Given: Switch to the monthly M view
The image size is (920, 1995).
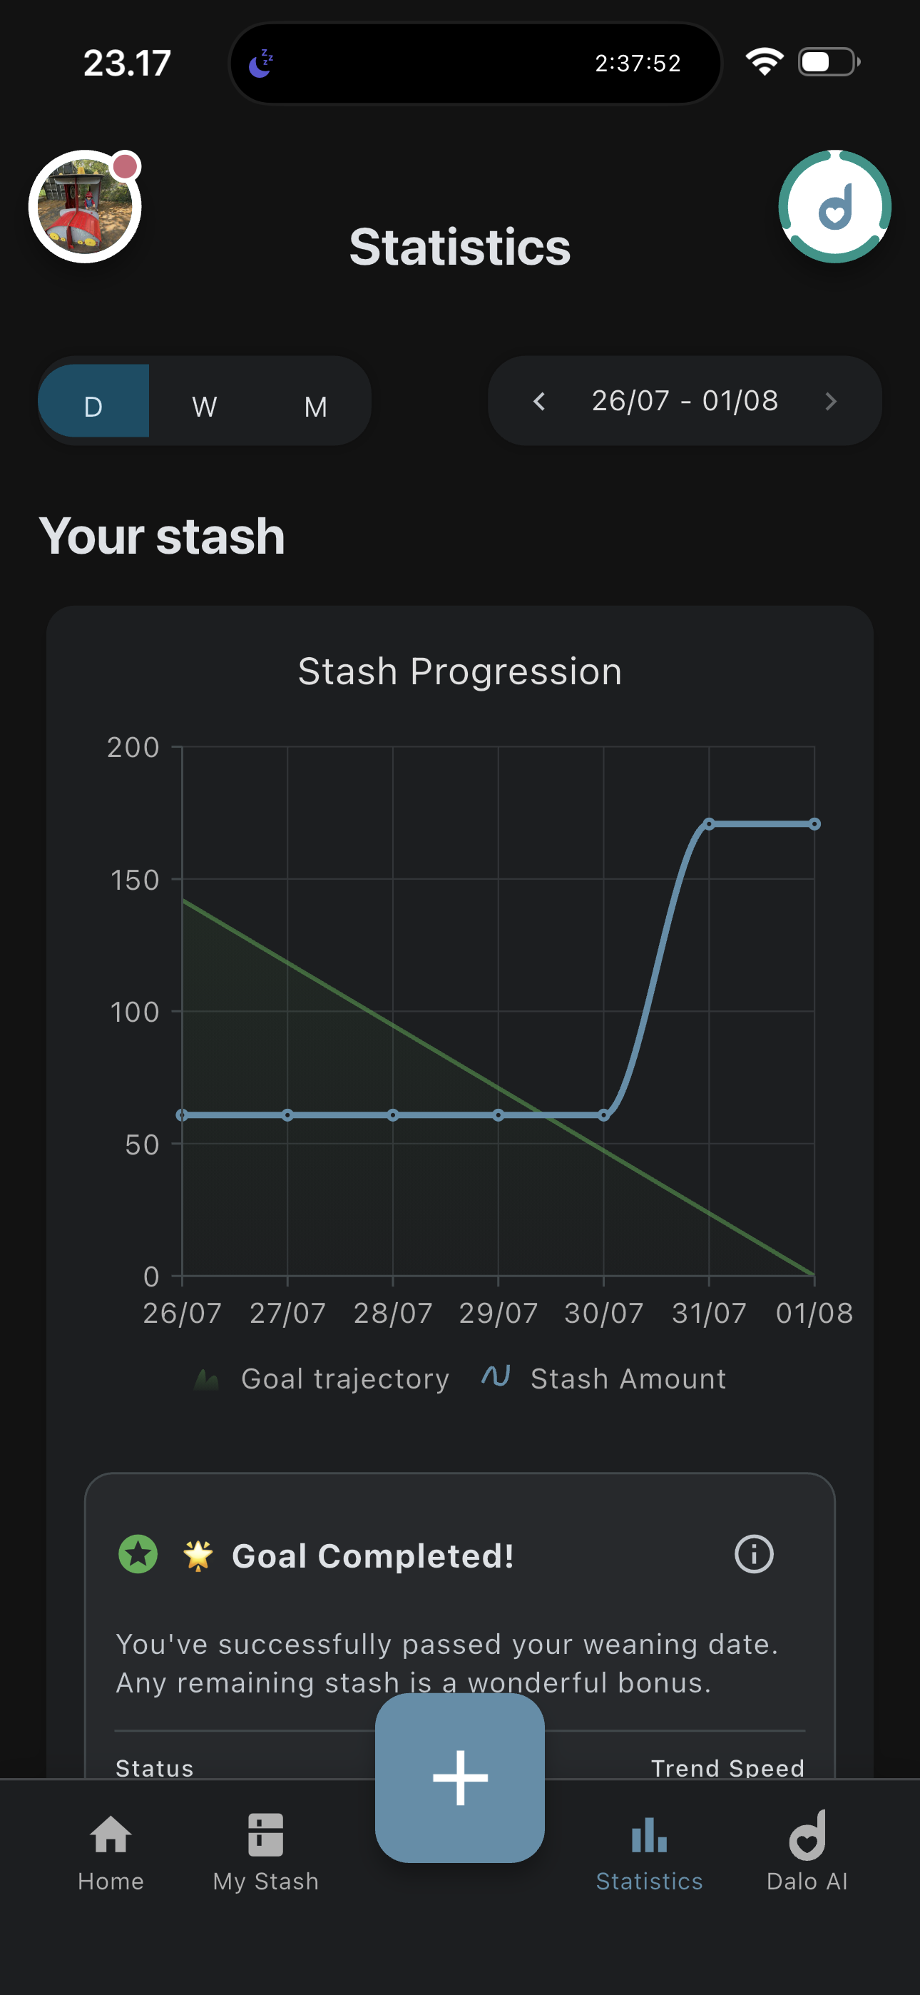Looking at the screenshot, I should click(315, 401).
